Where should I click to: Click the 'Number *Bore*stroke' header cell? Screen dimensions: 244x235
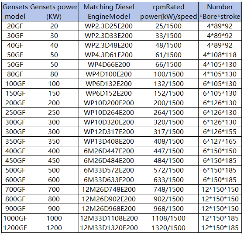point(220,12)
